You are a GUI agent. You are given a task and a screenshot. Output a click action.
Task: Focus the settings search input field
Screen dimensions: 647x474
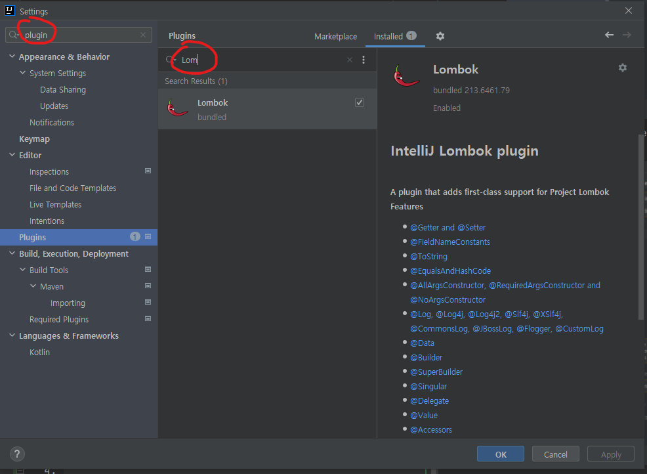[78, 35]
